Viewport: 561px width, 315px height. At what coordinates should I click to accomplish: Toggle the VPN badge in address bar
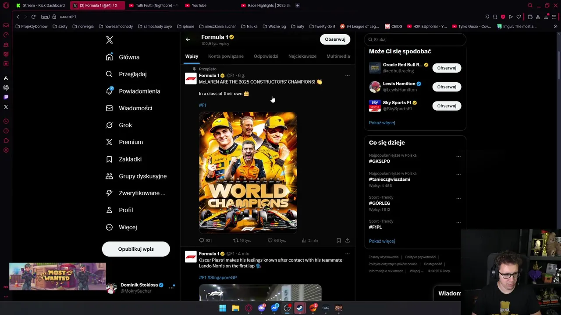pos(45,17)
